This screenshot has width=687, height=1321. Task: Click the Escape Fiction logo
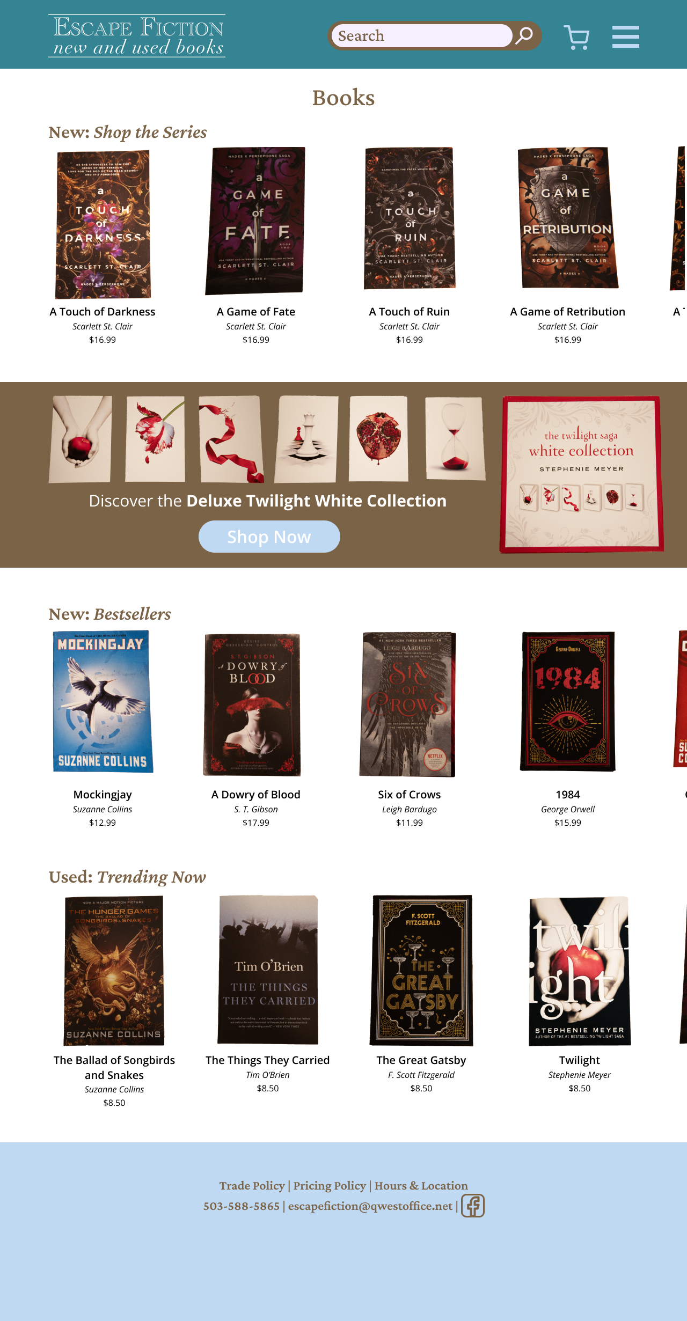coord(137,35)
